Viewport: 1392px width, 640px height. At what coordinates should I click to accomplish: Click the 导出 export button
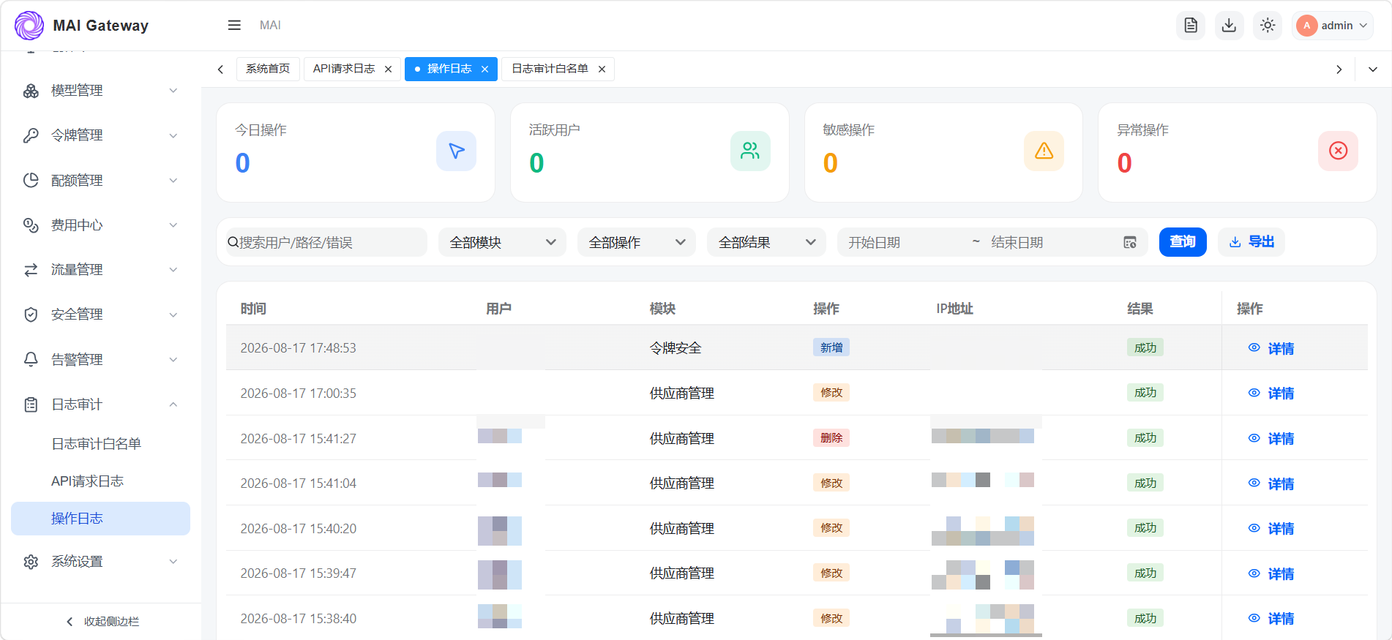pos(1251,242)
